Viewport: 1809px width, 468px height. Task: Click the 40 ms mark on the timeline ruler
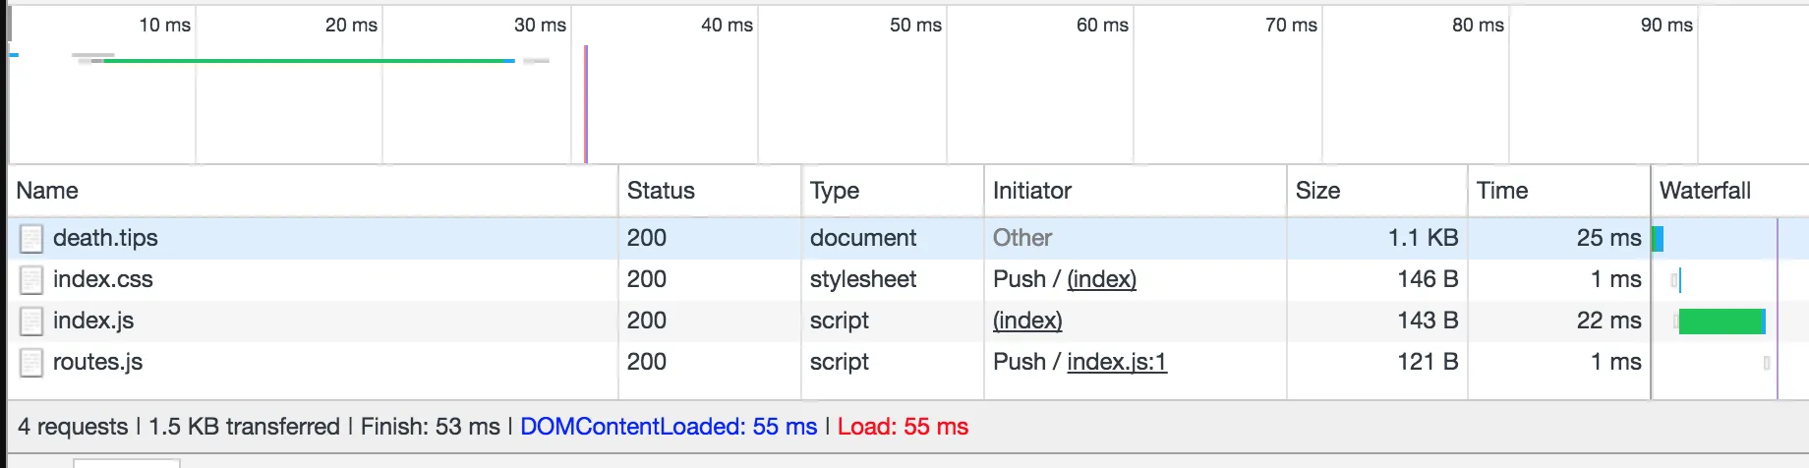727,26
